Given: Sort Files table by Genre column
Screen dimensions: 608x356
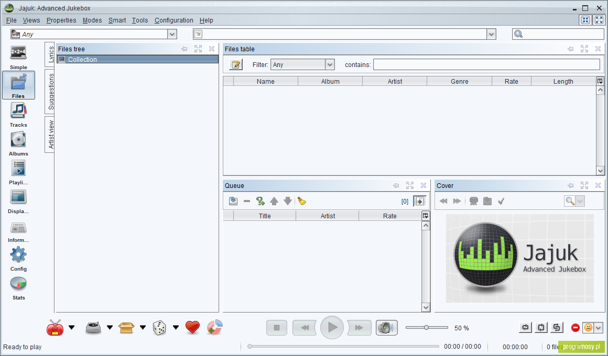Looking at the screenshot, I should [460, 81].
